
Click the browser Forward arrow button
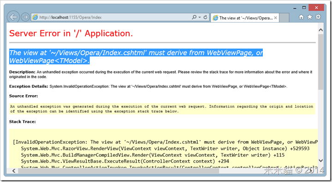coord(25,17)
